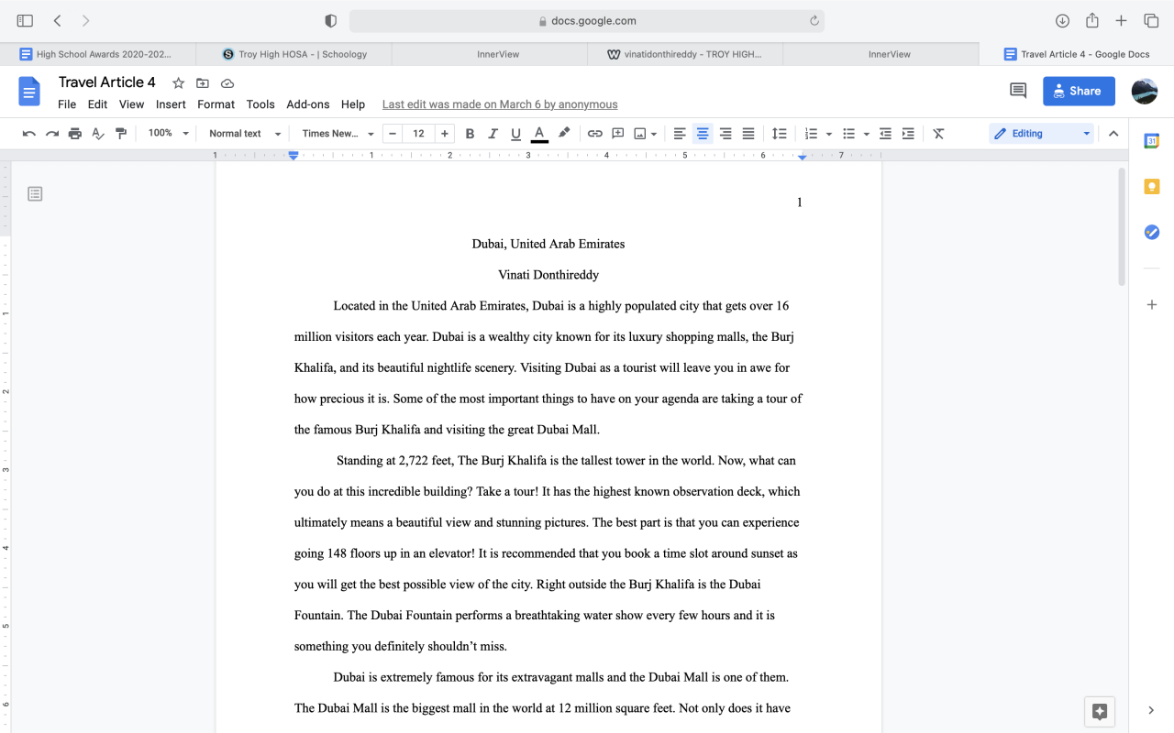Justify the paragraph text
The image size is (1174, 733).
(748, 134)
